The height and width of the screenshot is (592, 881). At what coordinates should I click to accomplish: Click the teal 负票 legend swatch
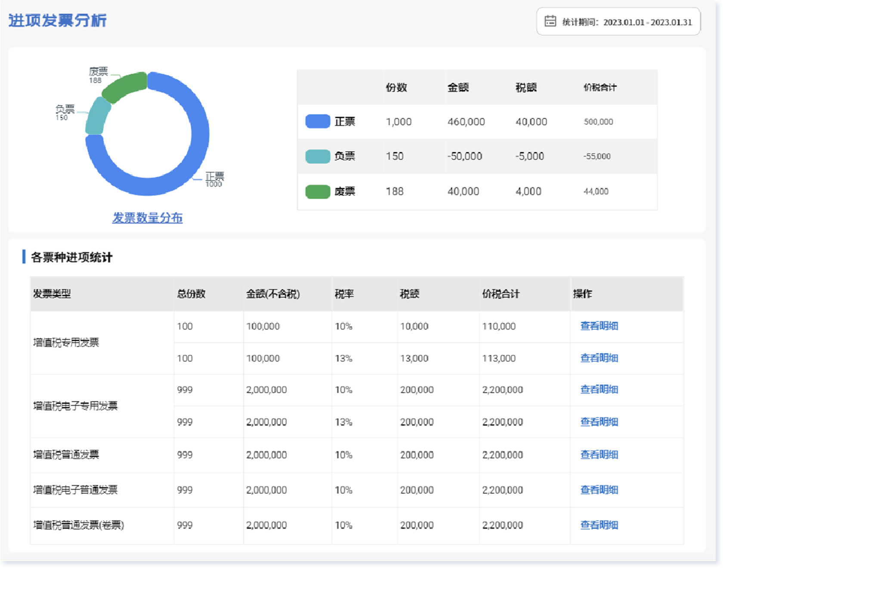[x=318, y=156]
